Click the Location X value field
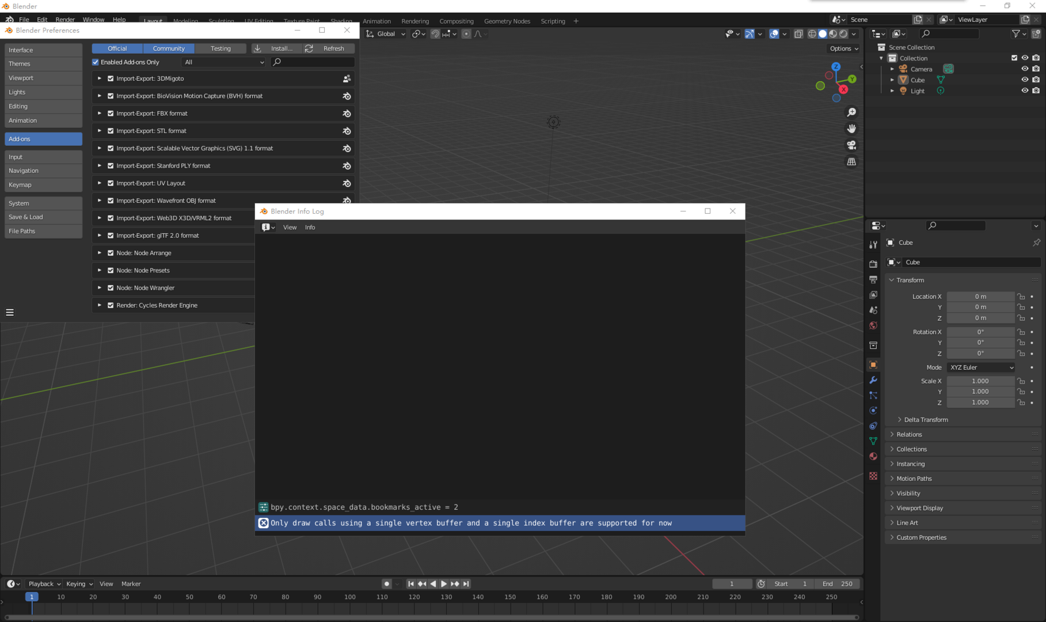Viewport: 1046px width, 622px height. [980, 297]
